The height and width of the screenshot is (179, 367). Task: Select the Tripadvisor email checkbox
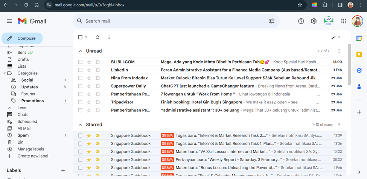pos(80,102)
